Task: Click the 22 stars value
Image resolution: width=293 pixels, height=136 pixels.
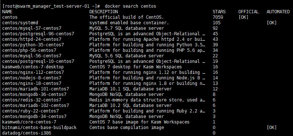Action: [215, 56]
